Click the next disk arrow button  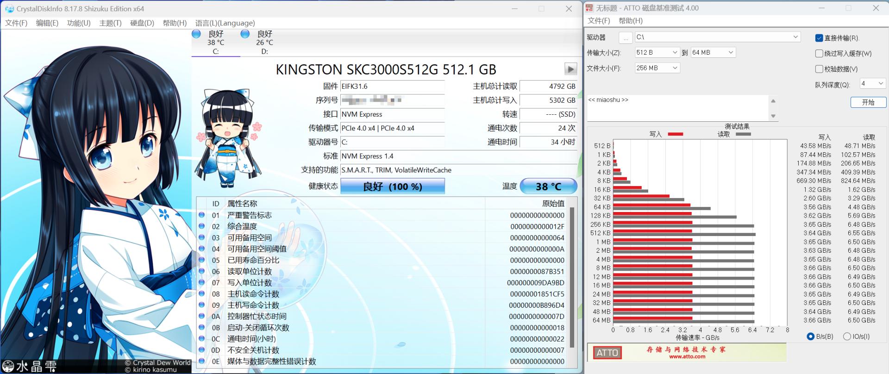pos(570,69)
